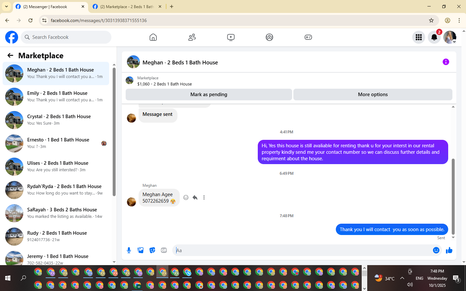Open Chrome three-dot menu
This screenshot has height=291, width=466.
459,20
